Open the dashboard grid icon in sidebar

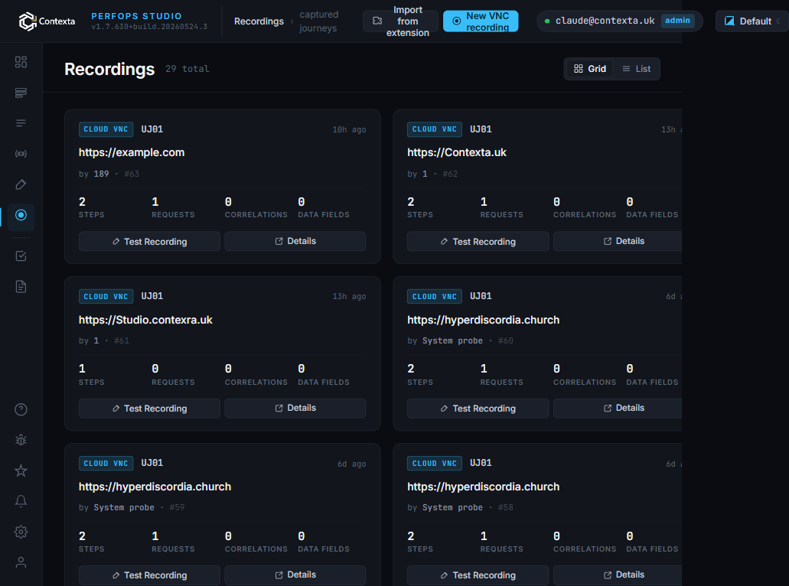[21, 62]
